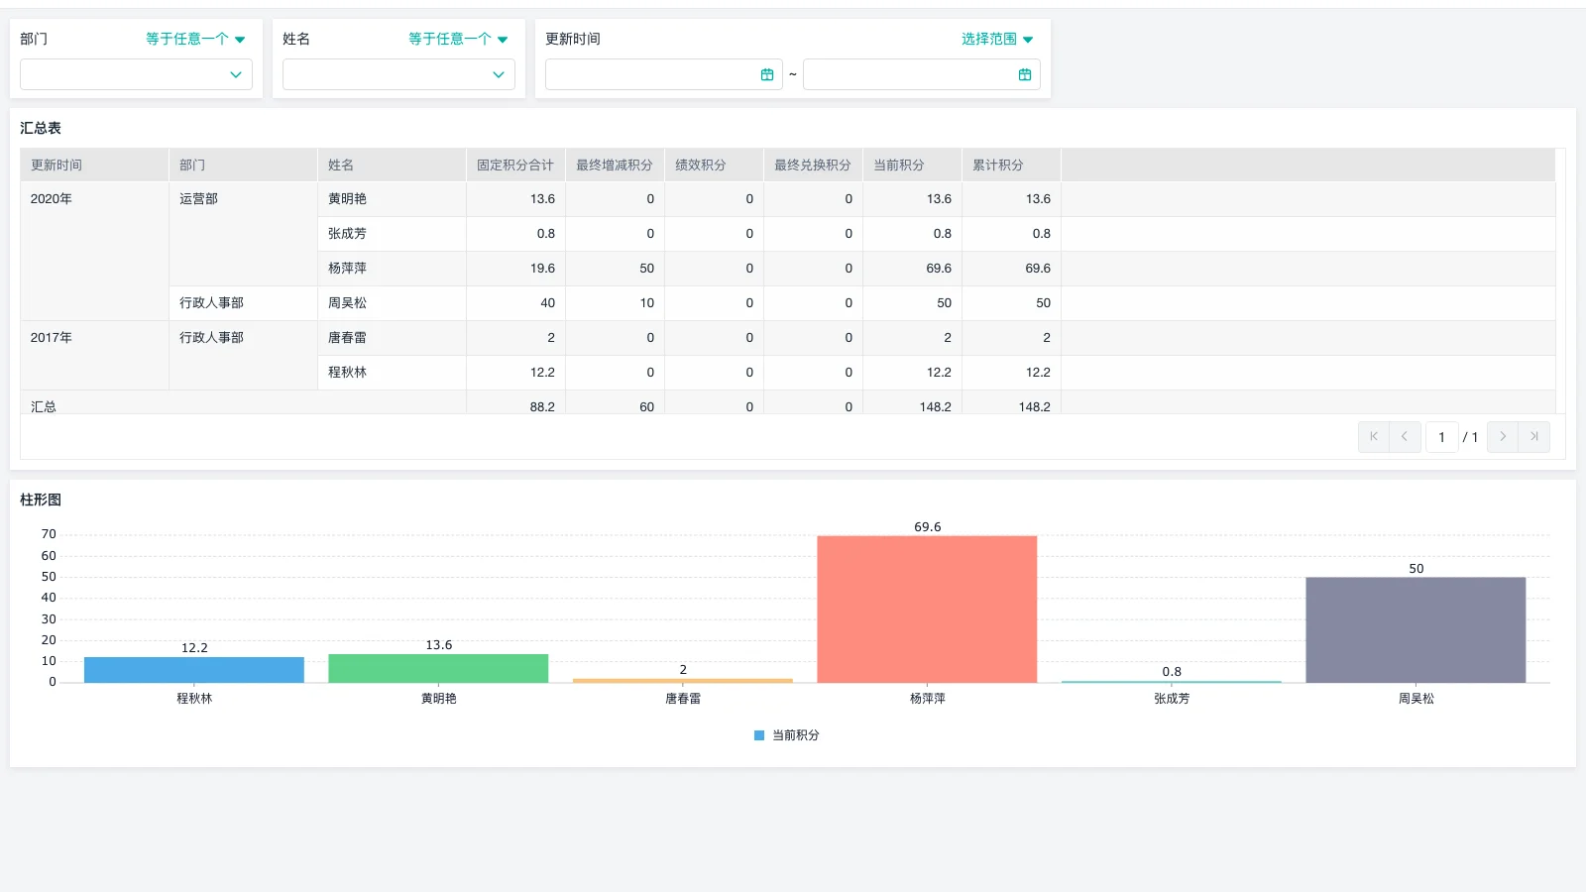Go to next page arrow
The width and height of the screenshot is (1586, 892).
coord(1502,437)
